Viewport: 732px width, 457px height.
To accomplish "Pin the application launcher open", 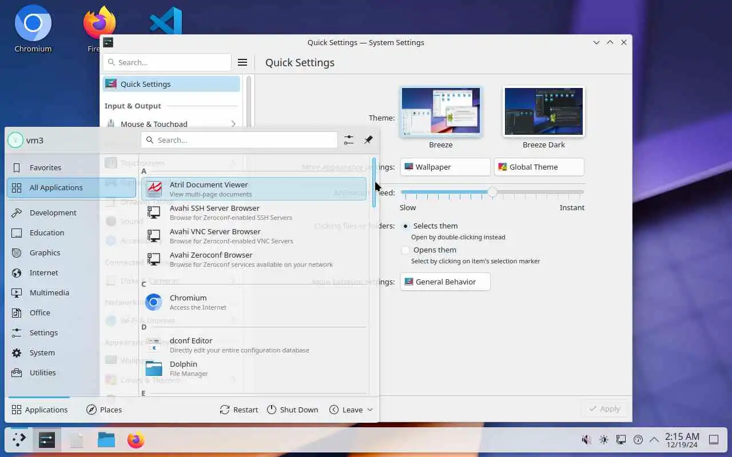I will click(x=368, y=140).
